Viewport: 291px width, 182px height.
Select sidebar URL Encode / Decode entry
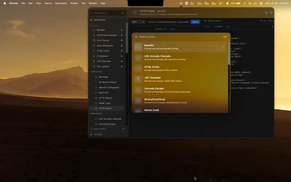[x=107, y=119]
